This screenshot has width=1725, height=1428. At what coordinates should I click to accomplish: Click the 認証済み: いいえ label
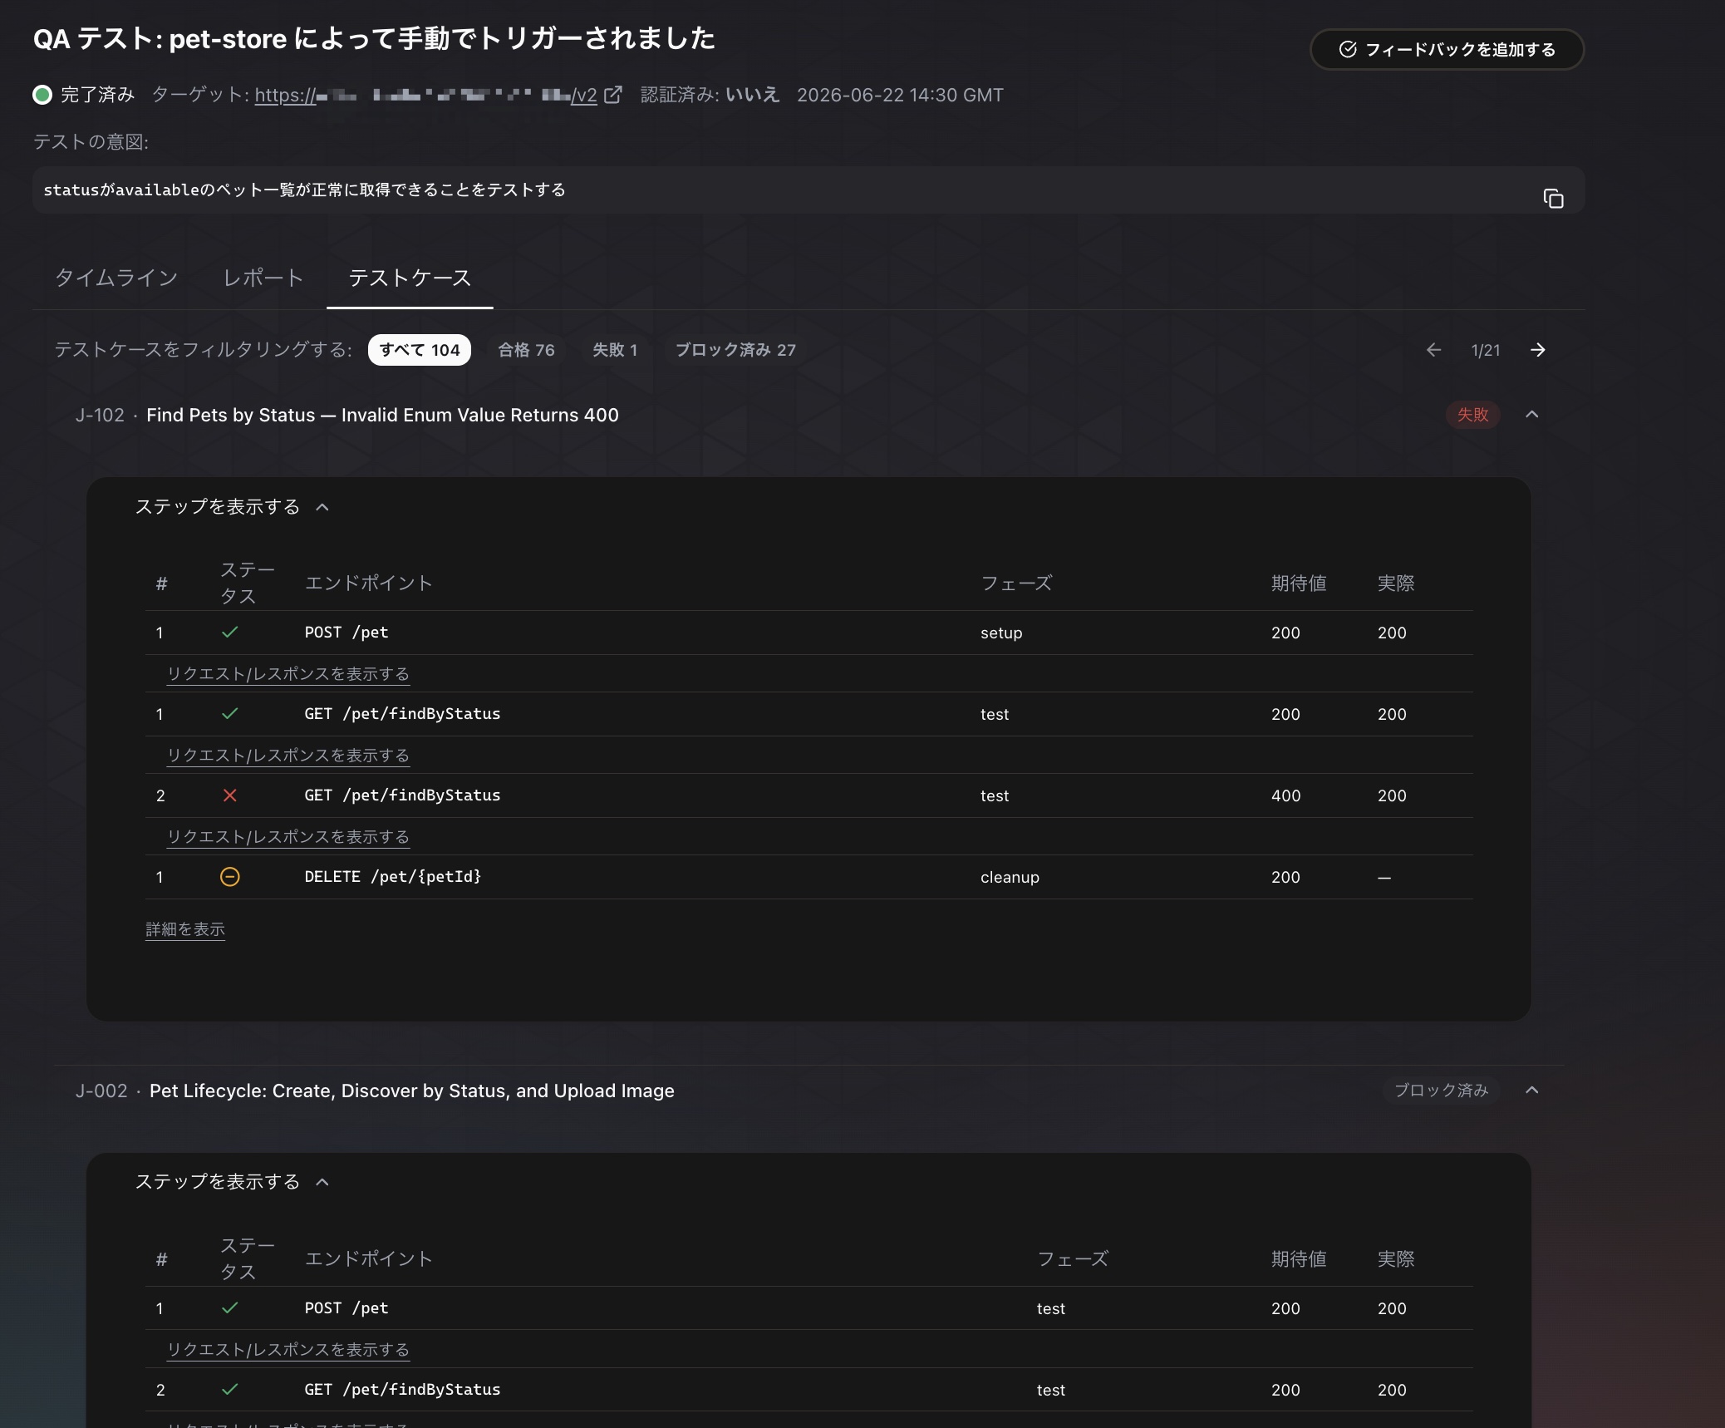pyautogui.click(x=710, y=95)
